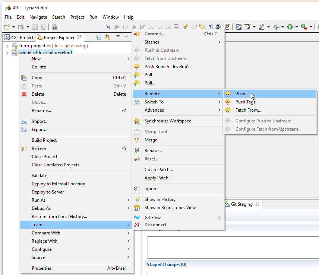The height and width of the screenshot is (275, 319).
Task: Choose Commit... from the Team submenu
Action: (154, 34)
